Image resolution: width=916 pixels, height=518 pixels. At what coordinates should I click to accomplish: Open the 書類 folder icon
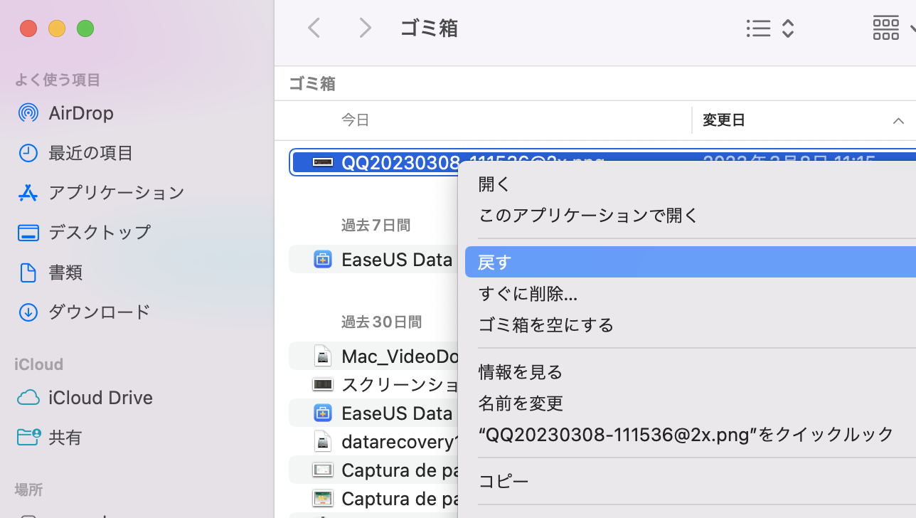(x=28, y=272)
